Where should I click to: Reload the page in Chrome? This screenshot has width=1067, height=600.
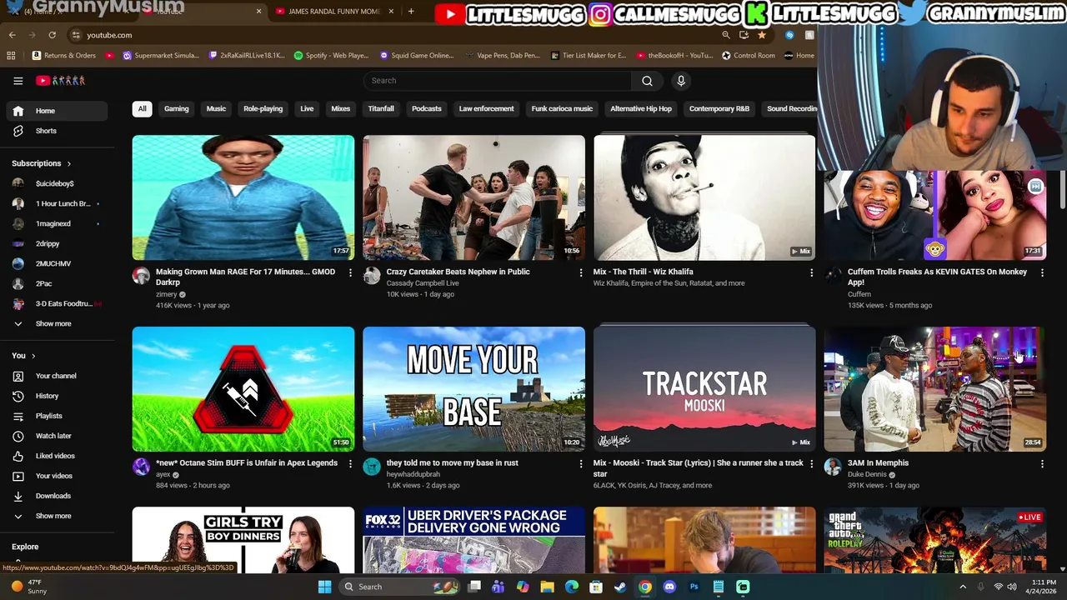52,35
